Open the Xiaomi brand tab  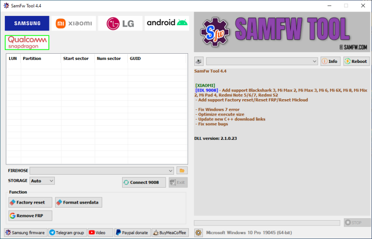74,23
